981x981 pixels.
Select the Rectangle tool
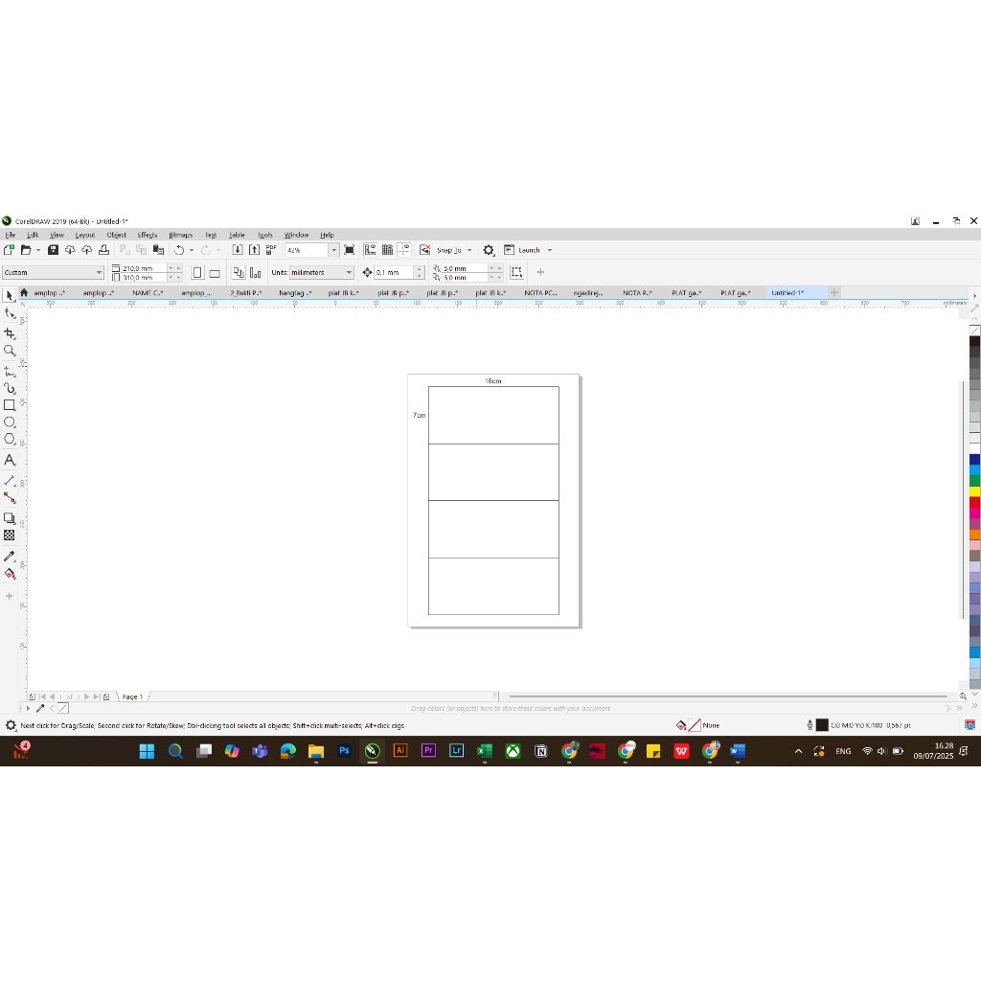click(x=10, y=405)
